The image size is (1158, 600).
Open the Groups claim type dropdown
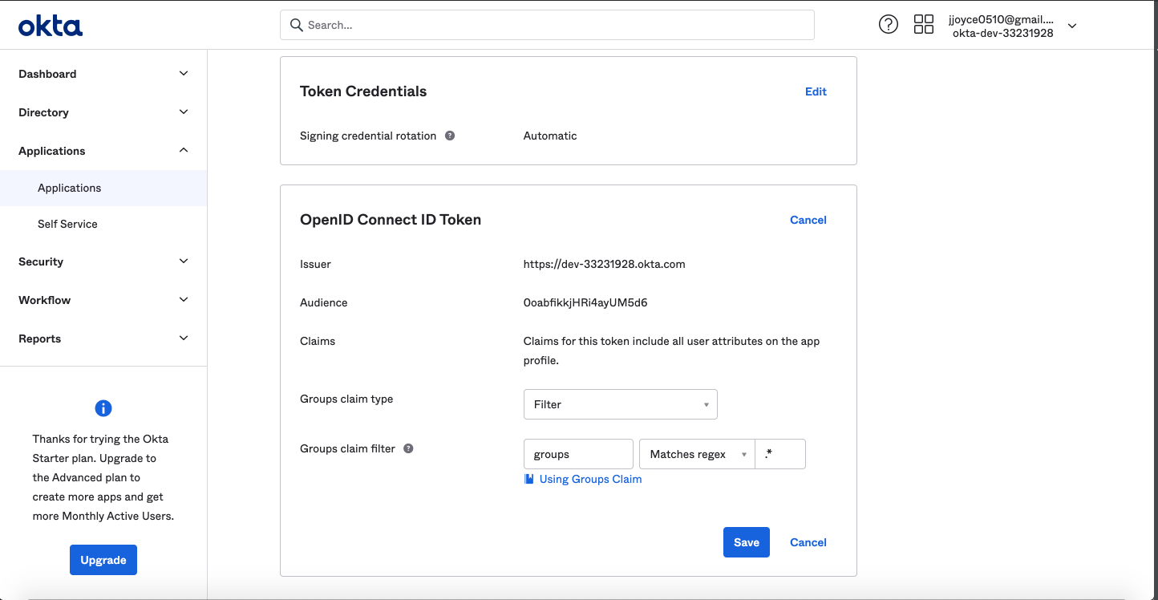tap(620, 404)
